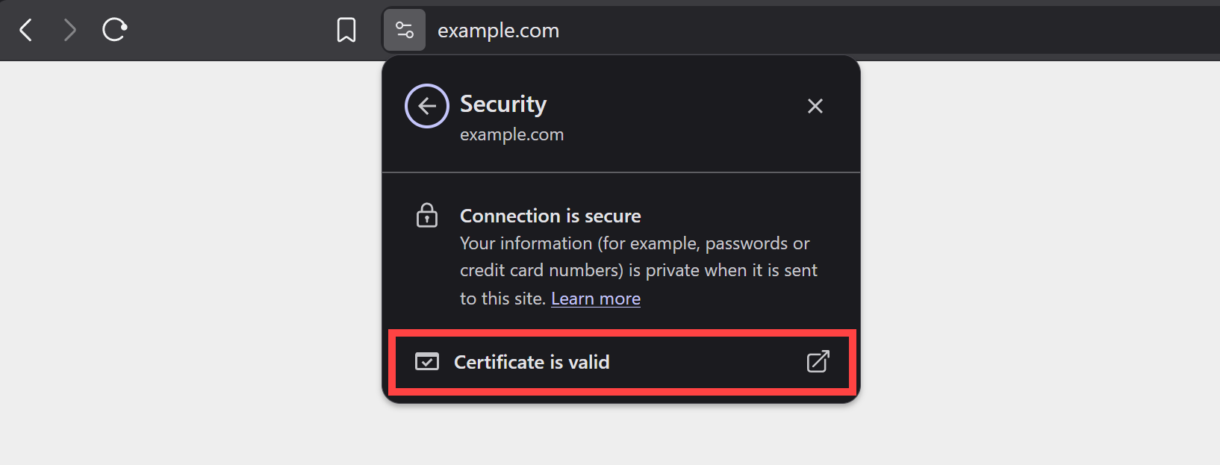Click the blank page area left of the popup
Screen dimensions: 1220x465
190,263
